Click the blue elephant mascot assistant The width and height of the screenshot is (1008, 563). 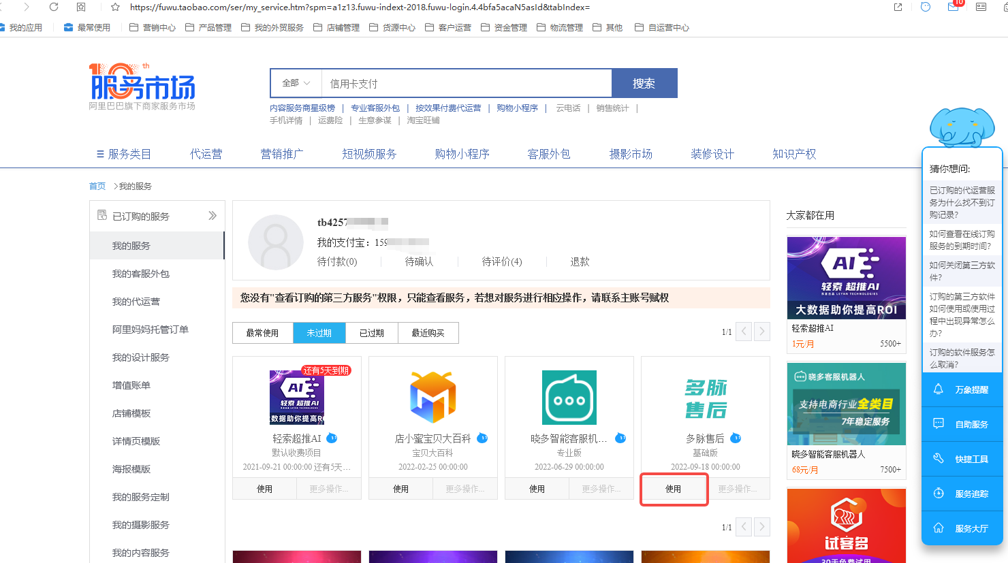(x=961, y=127)
